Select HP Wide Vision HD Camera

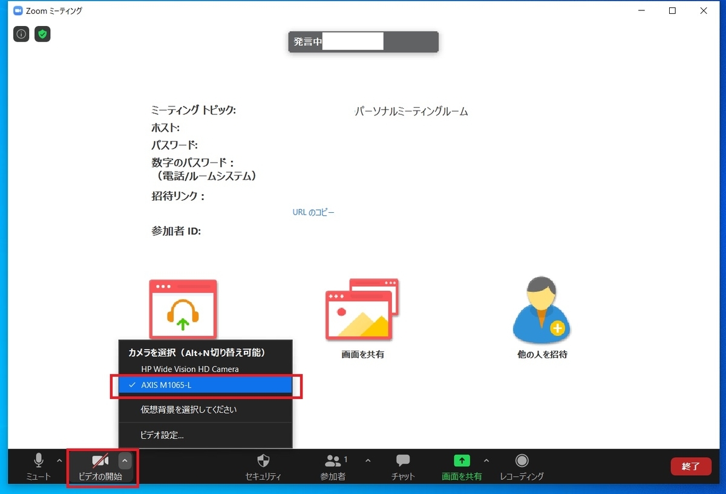tap(205, 369)
